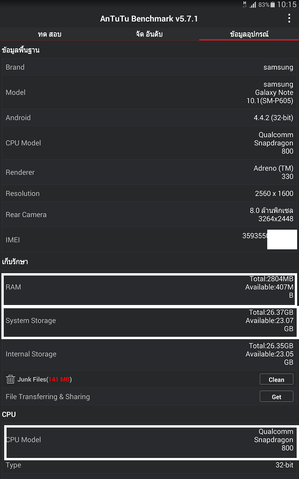Tap the Renderer Adreno 330 row
299x479 pixels.
pyautogui.click(x=149, y=172)
